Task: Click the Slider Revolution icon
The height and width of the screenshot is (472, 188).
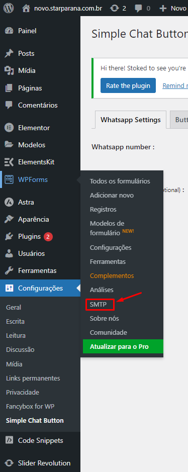Action: coord(10,463)
